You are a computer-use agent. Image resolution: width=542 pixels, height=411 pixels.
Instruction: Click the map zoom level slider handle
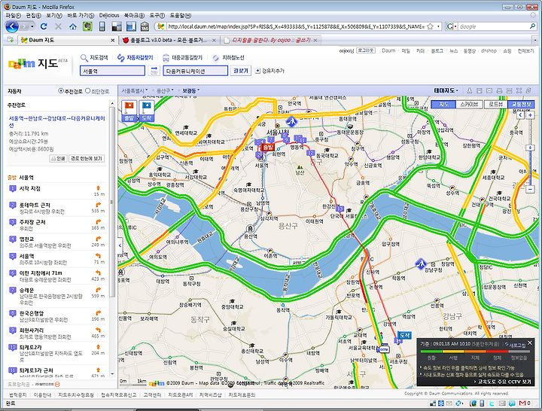coord(530,148)
